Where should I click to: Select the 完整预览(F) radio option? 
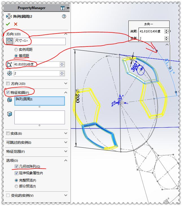(x=16, y=180)
